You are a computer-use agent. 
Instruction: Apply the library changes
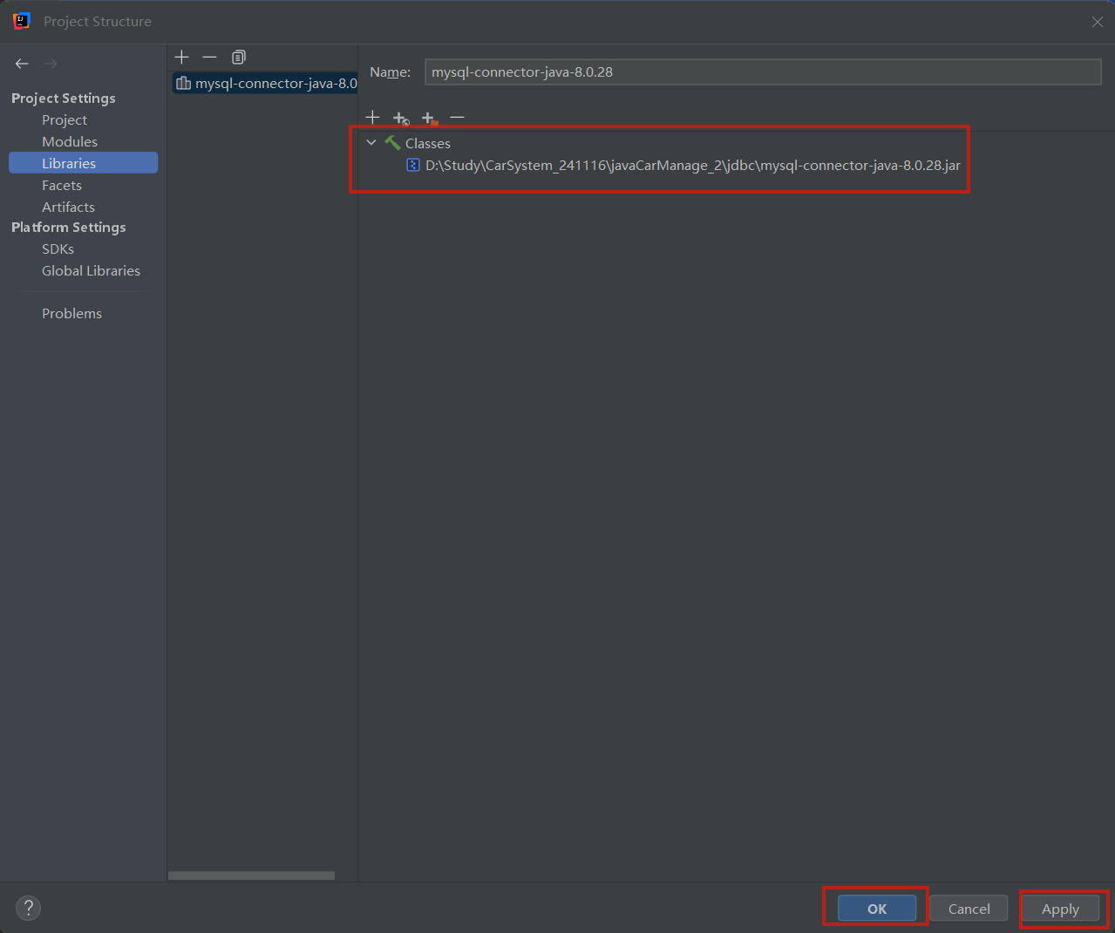coord(1060,909)
